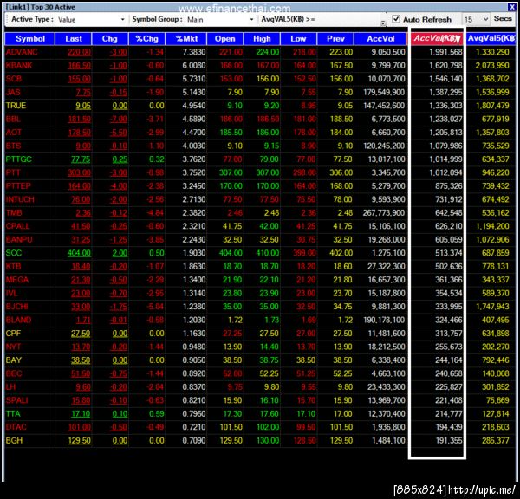Select the BANPU symbol
The image size is (520, 499).
click(x=19, y=239)
